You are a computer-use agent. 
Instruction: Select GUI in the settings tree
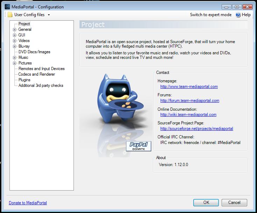point(22,35)
